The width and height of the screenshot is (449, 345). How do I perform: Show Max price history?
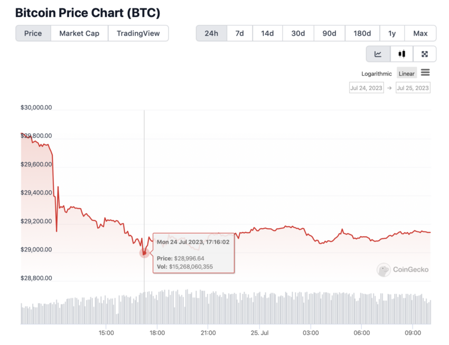pos(420,33)
